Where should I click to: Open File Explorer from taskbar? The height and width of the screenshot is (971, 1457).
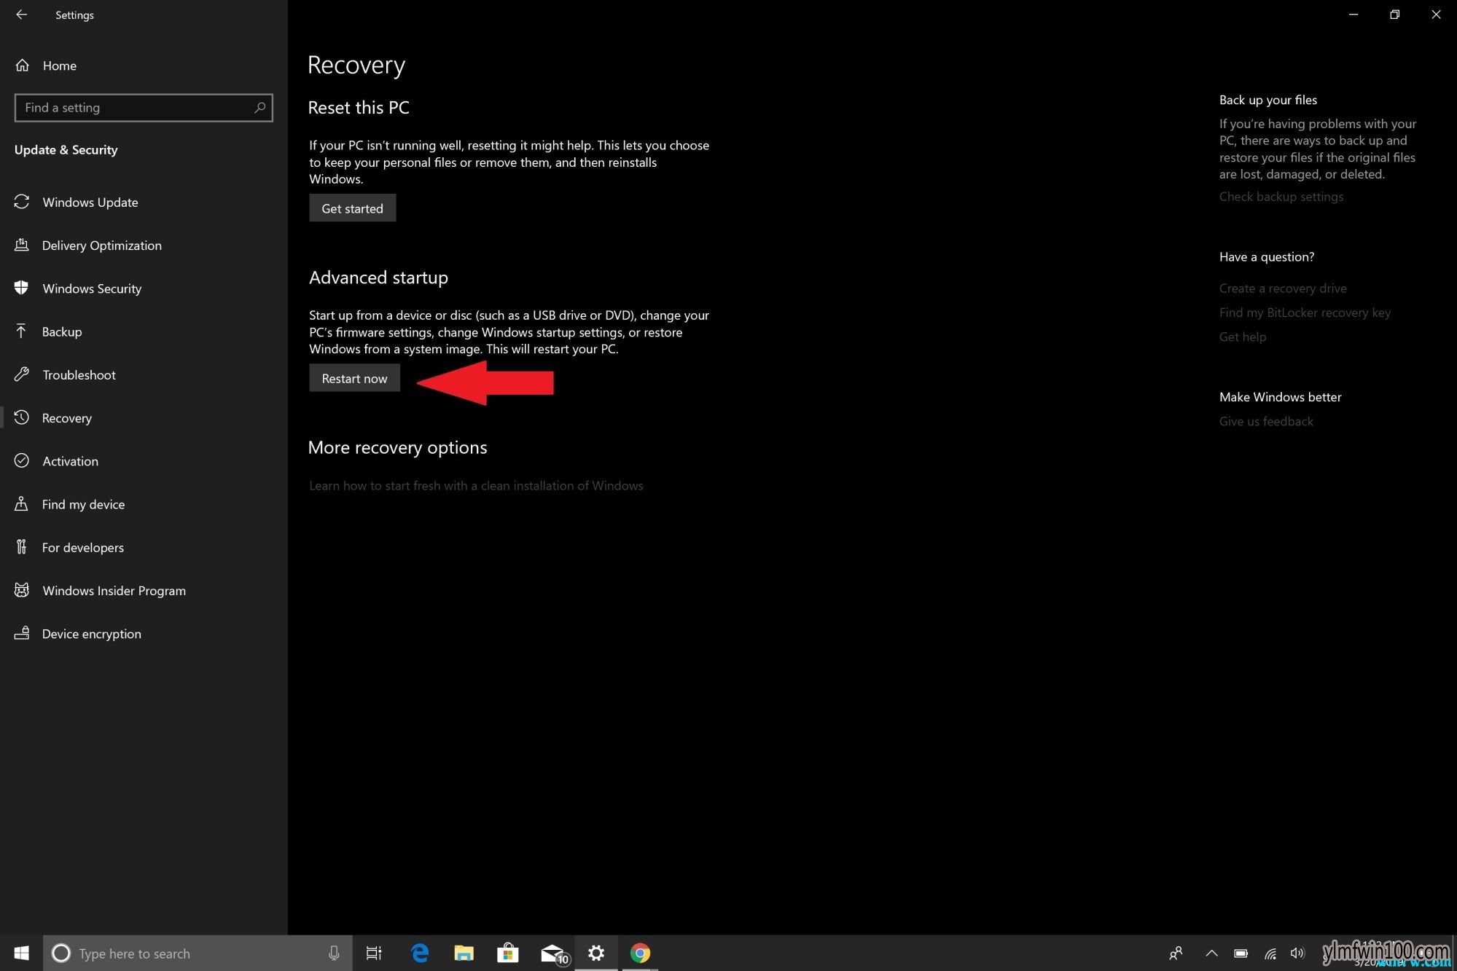(464, 953)
